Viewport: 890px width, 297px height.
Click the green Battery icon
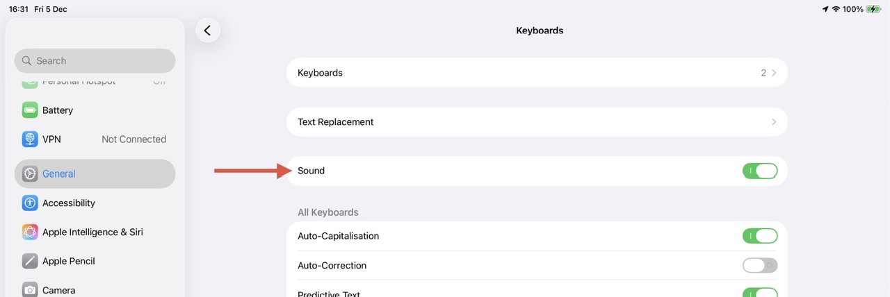[x=30, y=110]
